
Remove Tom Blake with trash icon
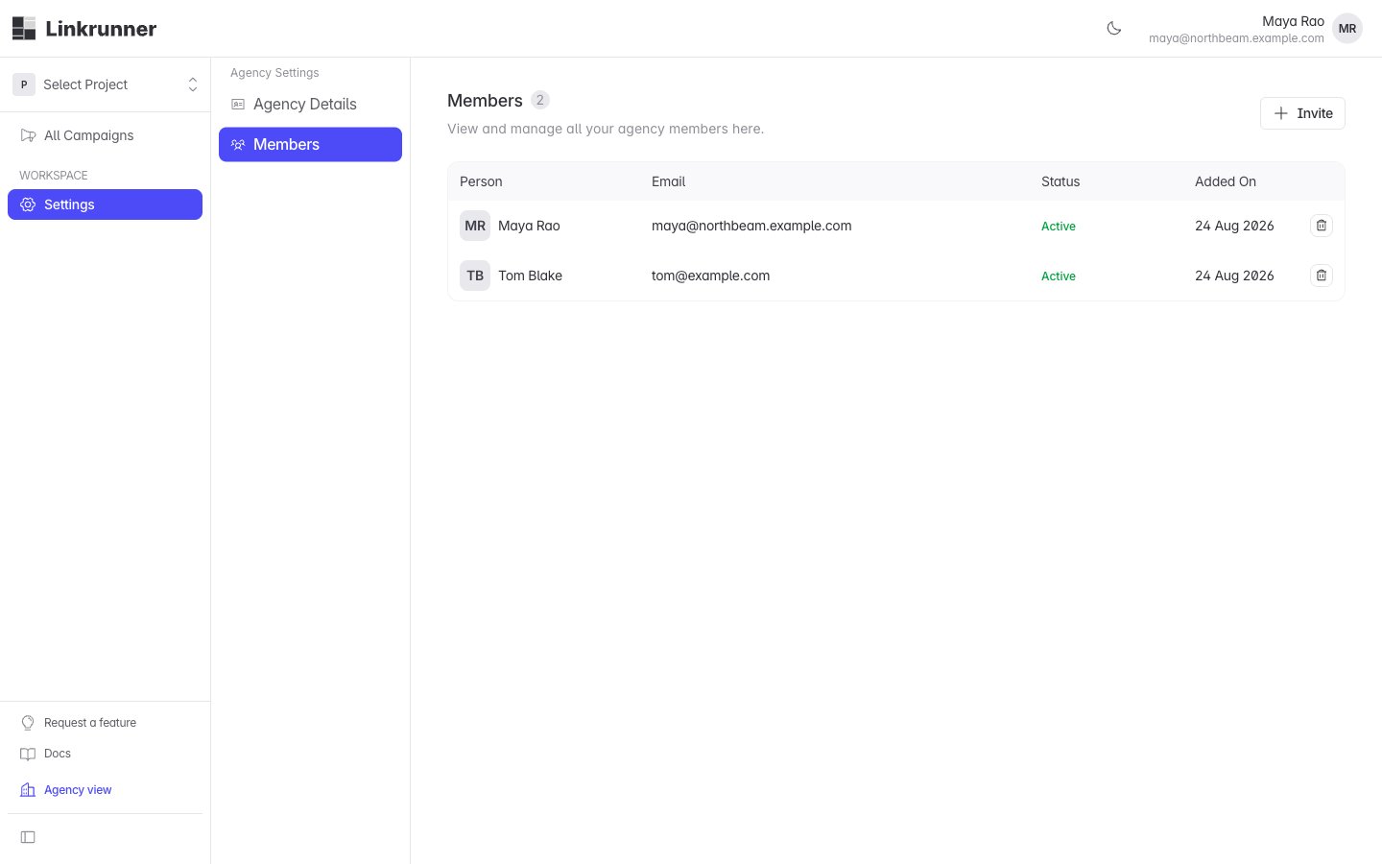pyautogui.click(x=1322, y=276)
